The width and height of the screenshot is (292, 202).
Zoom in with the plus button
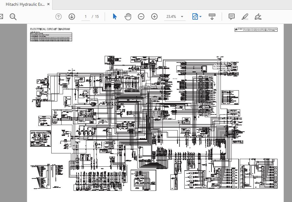click(154, 17)
